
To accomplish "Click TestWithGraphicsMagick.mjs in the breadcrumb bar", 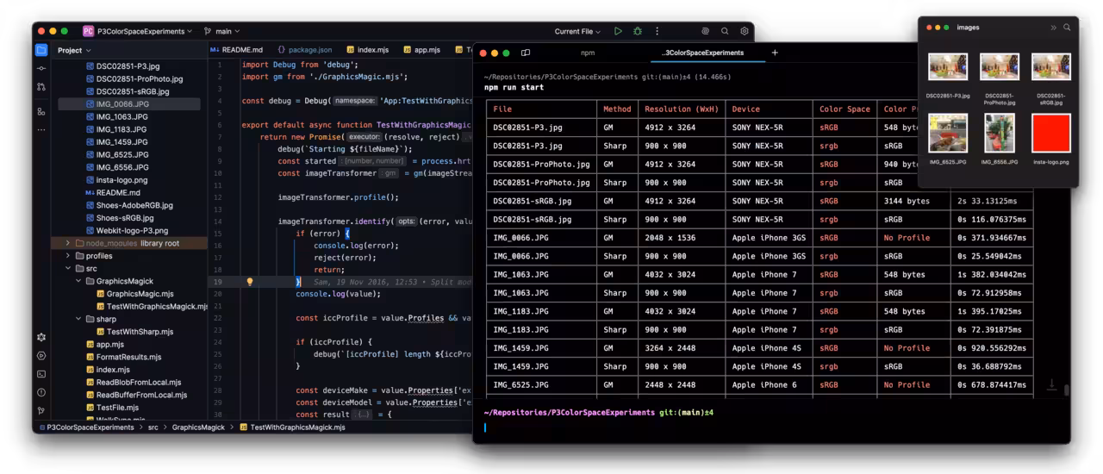I will [x=293, y=427].
